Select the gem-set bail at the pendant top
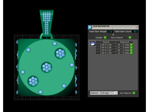 (x=47, y=23)
